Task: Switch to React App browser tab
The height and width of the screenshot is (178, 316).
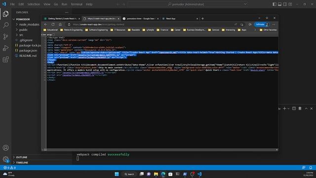Action: (x=180, y=19)
